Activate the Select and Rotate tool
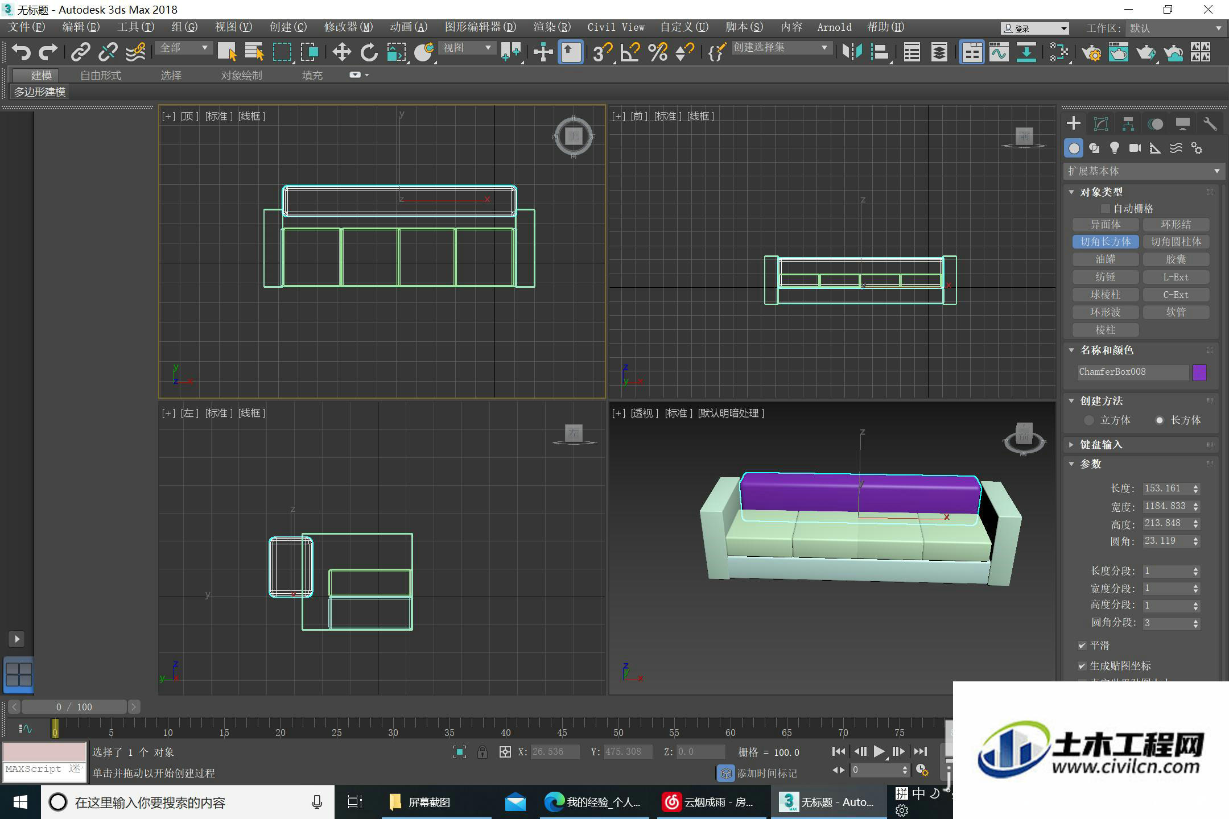The height and width of the screenshot is (819, 1229). click(x=369, y=52)
